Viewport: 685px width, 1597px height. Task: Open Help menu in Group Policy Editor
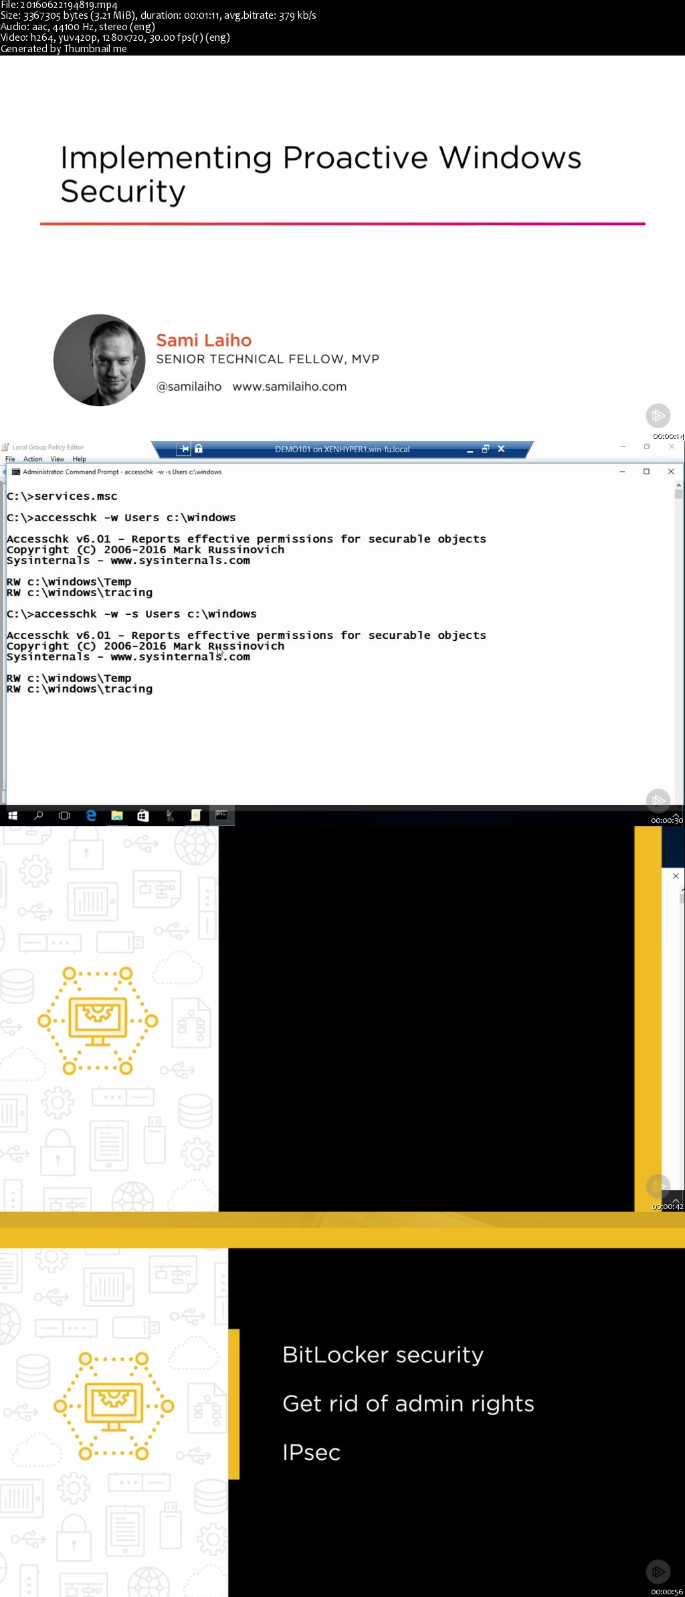click(80, 459)
